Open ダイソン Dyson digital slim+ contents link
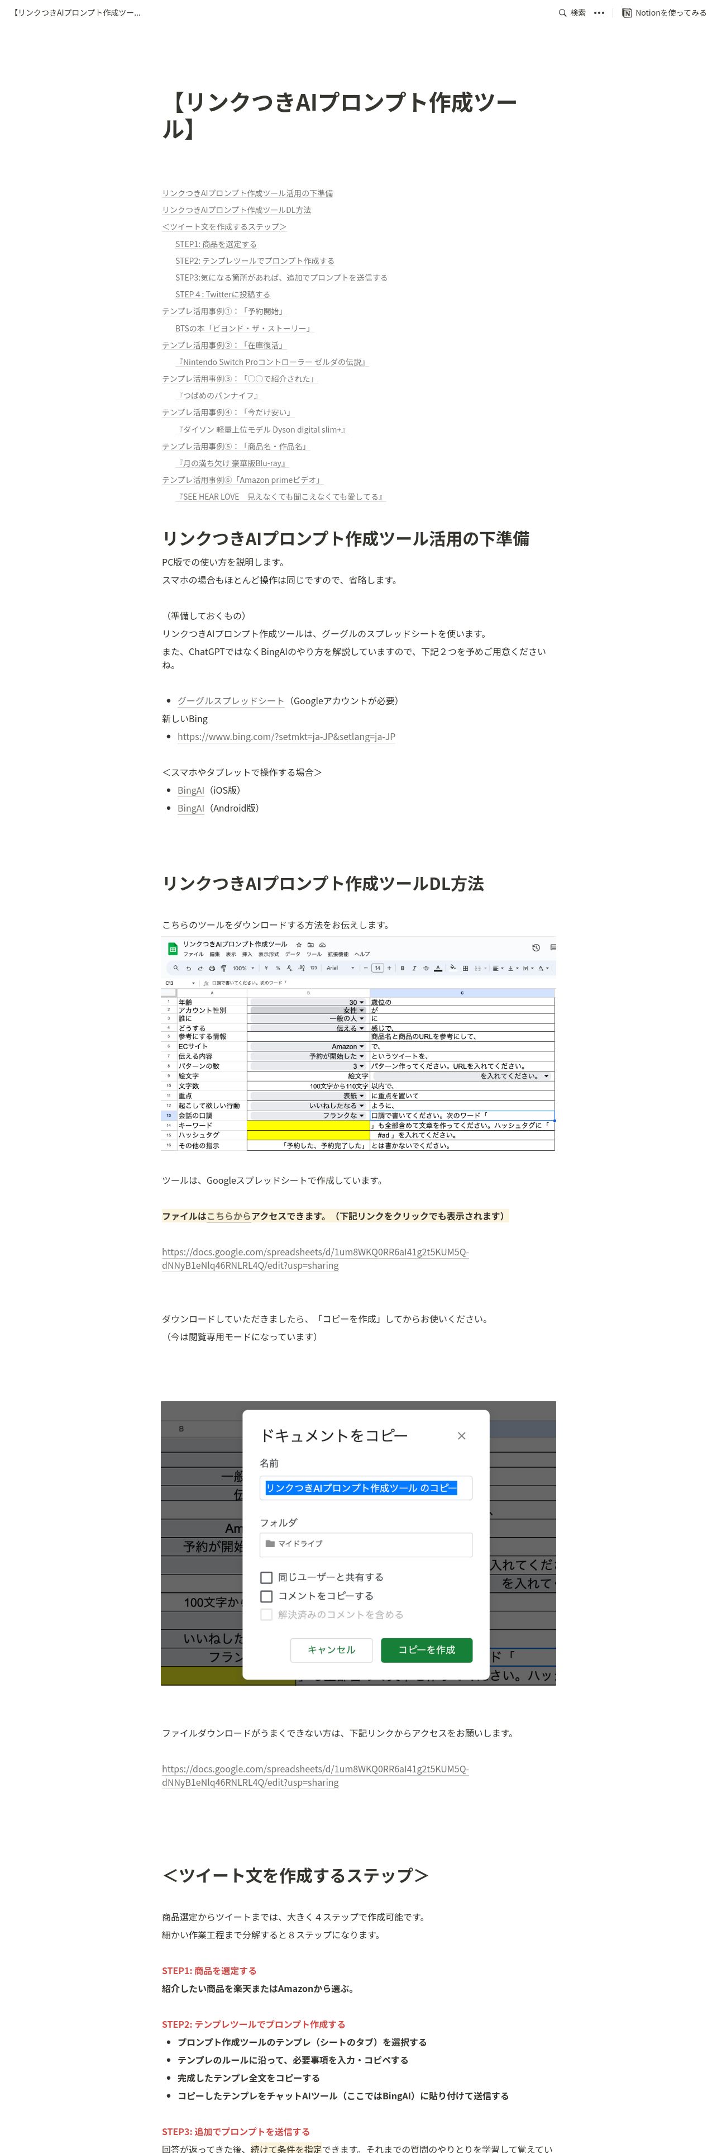The image size is (717, 2153). coord(261,430)
